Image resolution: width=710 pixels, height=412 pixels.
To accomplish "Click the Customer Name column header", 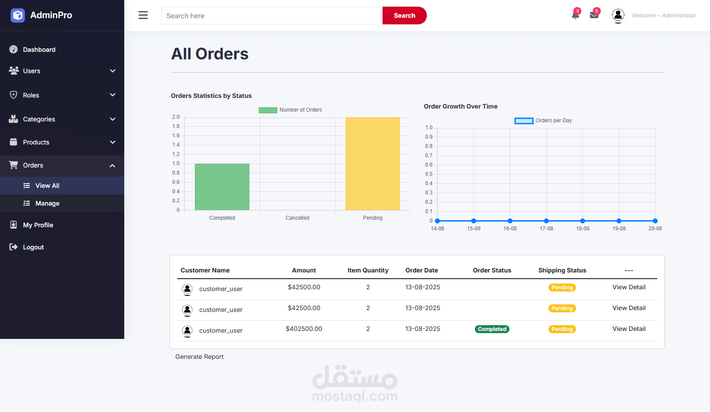I will [x=205, y=270].
